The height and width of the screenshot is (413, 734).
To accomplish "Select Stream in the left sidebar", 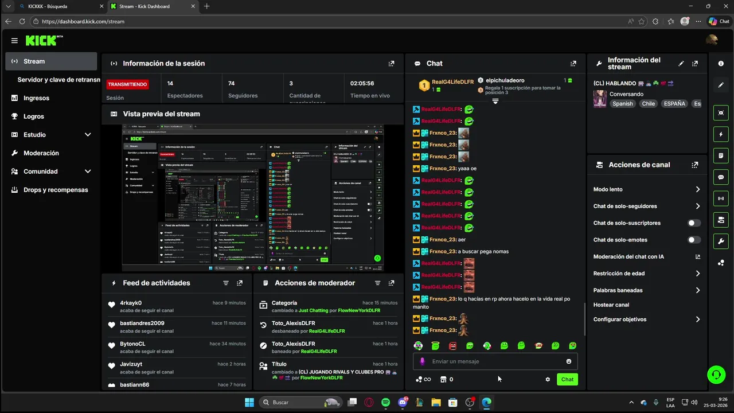I will (51, 61).
